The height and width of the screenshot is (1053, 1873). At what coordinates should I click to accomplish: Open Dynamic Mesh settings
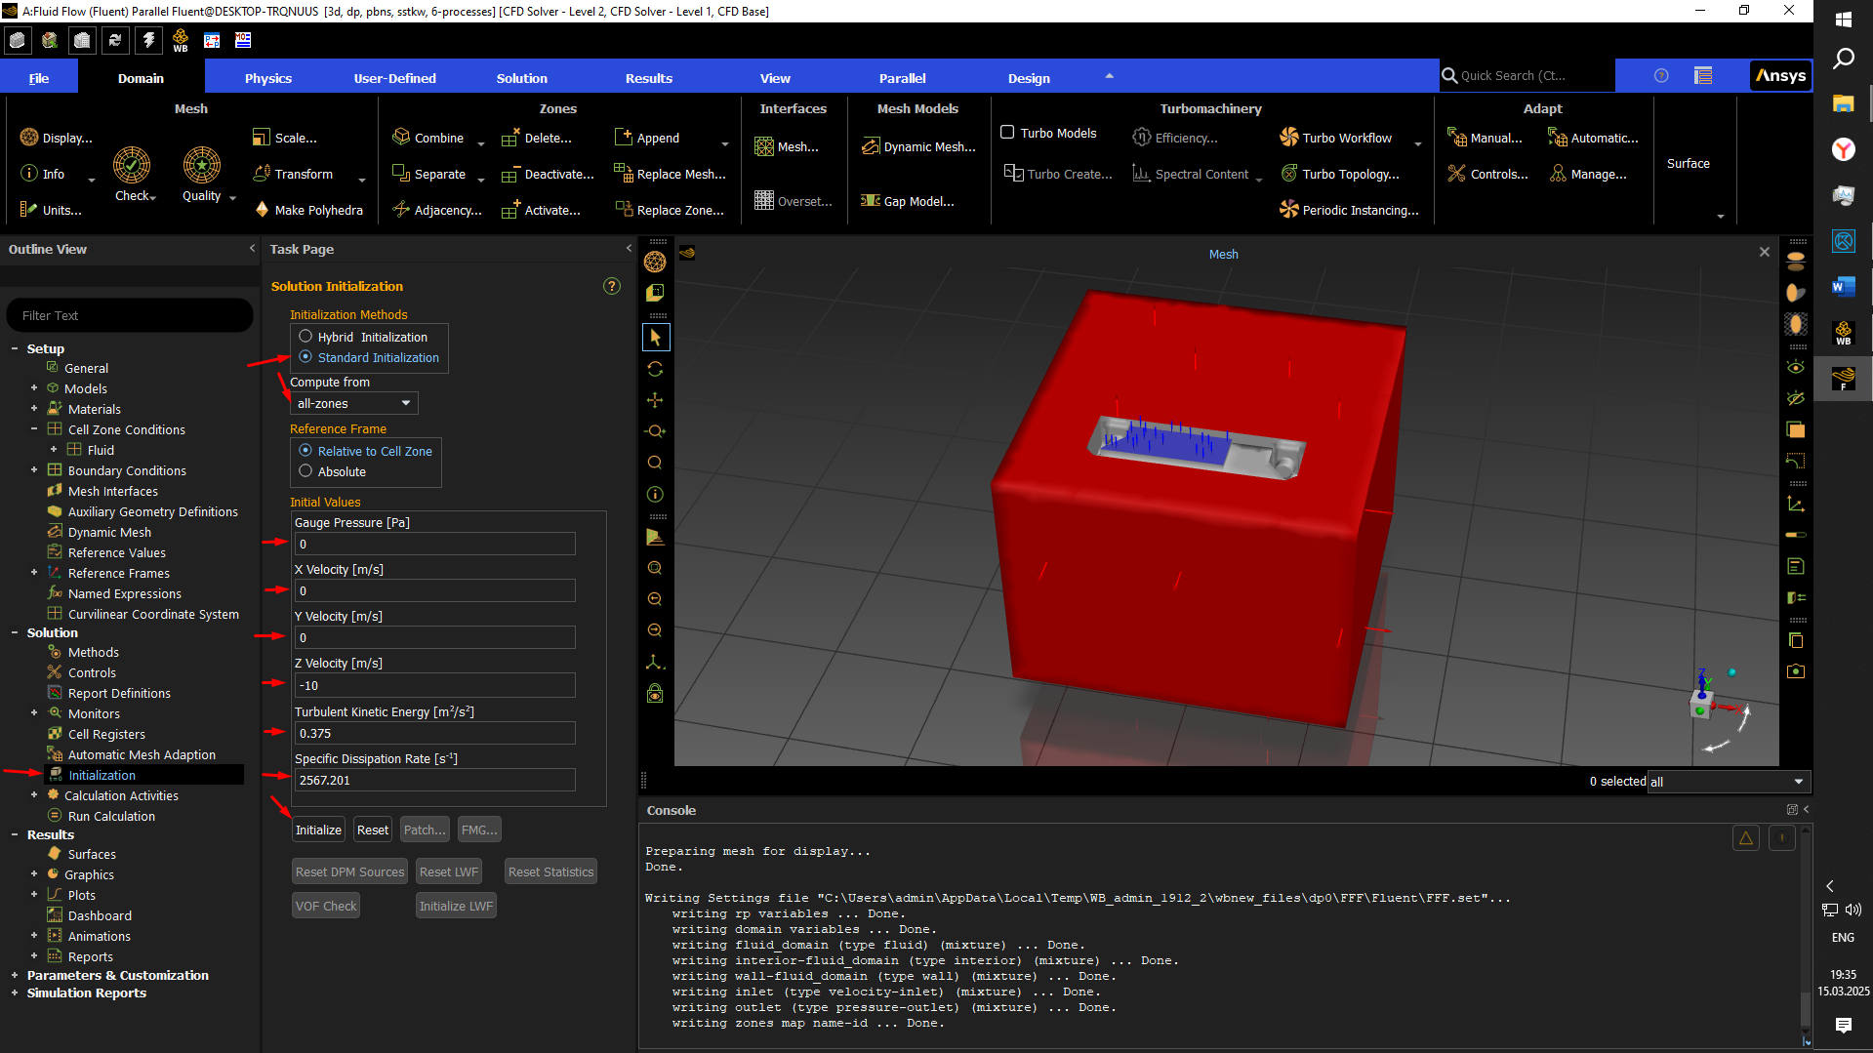coord(918,146)
